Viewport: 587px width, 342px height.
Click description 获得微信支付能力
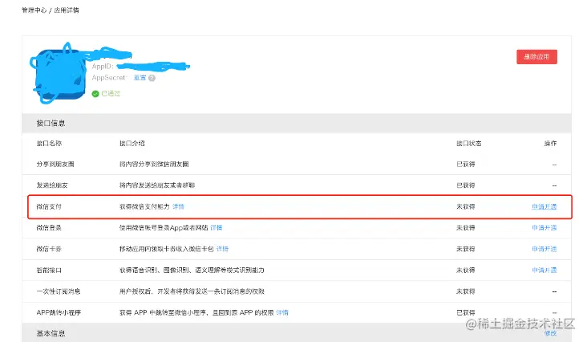pyautogui.click(x=144, y=206)
